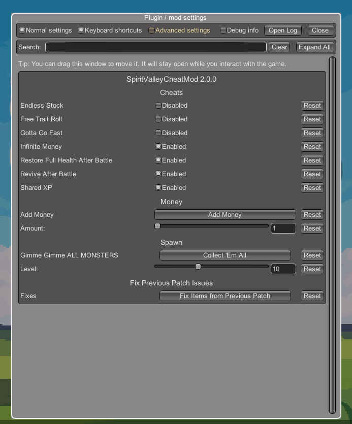Uncheck Revive After Battle option

pyautogui.click(x=158, y=174)
